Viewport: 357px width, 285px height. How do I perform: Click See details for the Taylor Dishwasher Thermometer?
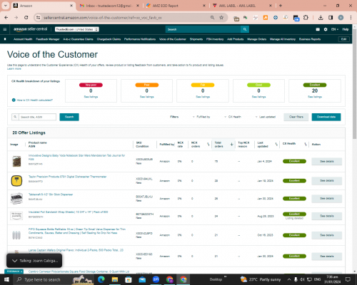coord(327,181)
